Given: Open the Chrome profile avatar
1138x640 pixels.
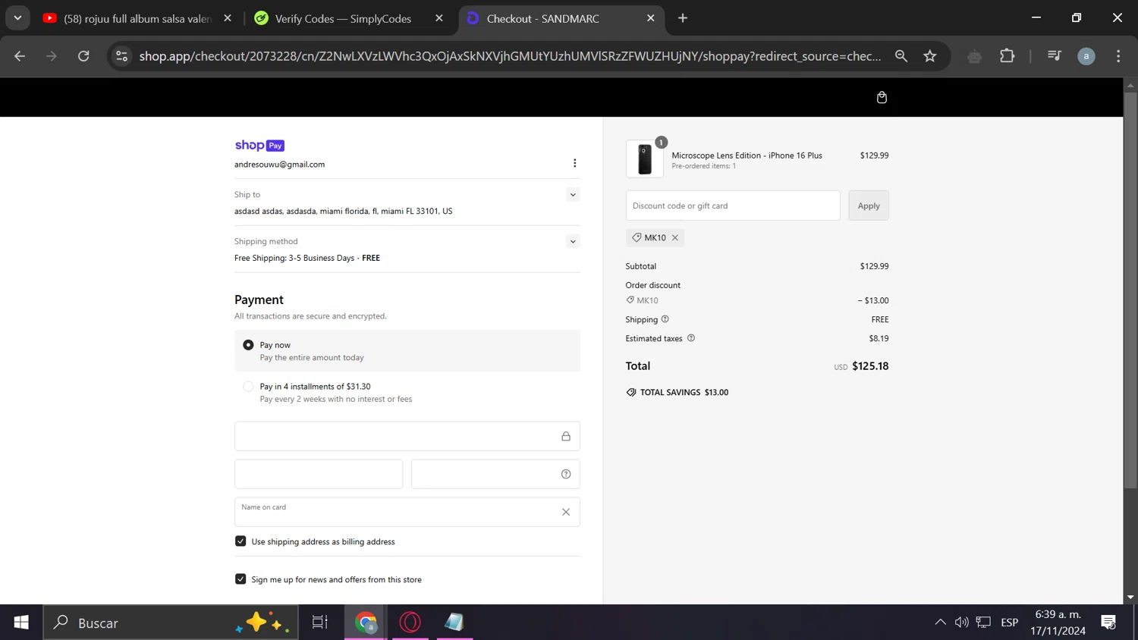Looking at the screenshot, I should click(1086, 56).
